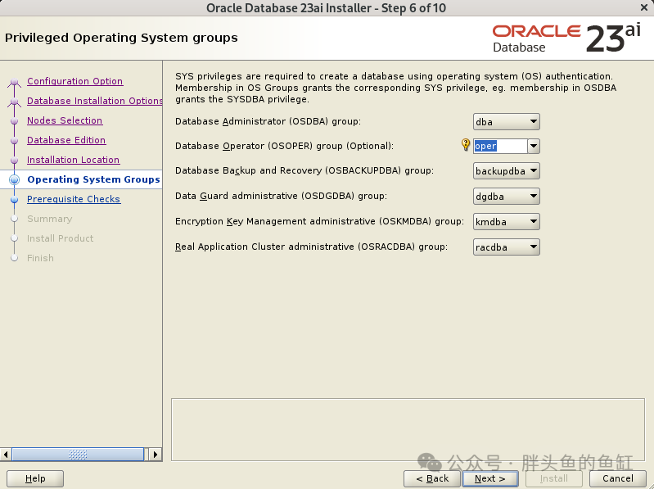Click the Encryption Key Management (OSKMDBA) label

tap(319, 221)
